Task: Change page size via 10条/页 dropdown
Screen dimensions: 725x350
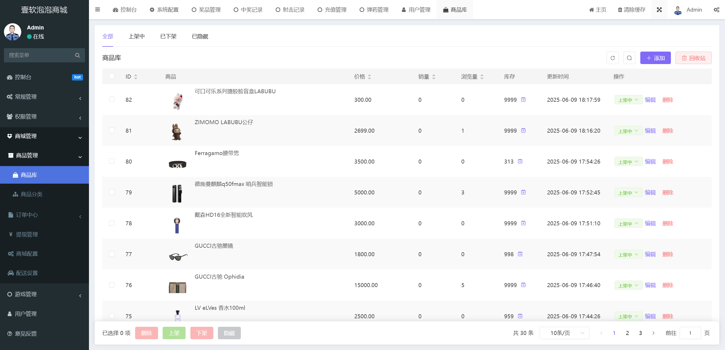Action: tap(564, 333)
